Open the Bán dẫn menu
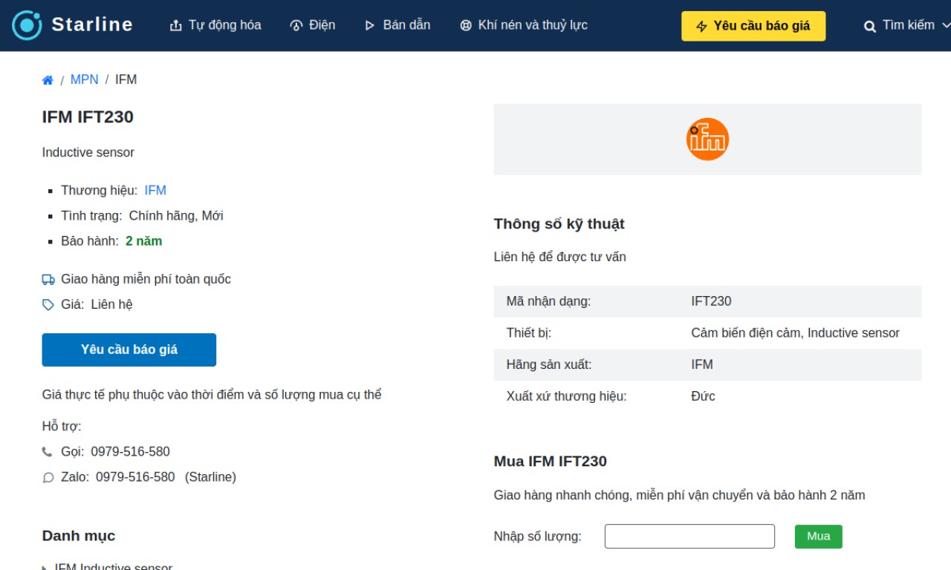 [397, 25]
